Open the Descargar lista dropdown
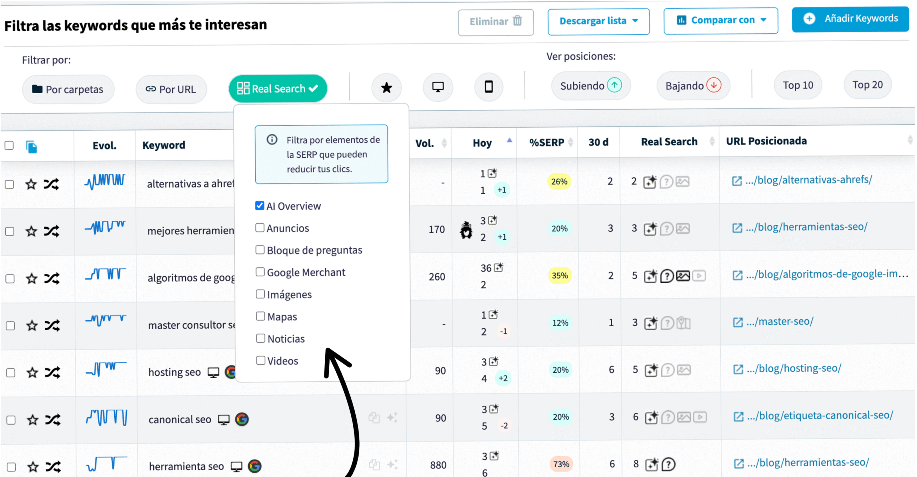 point(598,21)
